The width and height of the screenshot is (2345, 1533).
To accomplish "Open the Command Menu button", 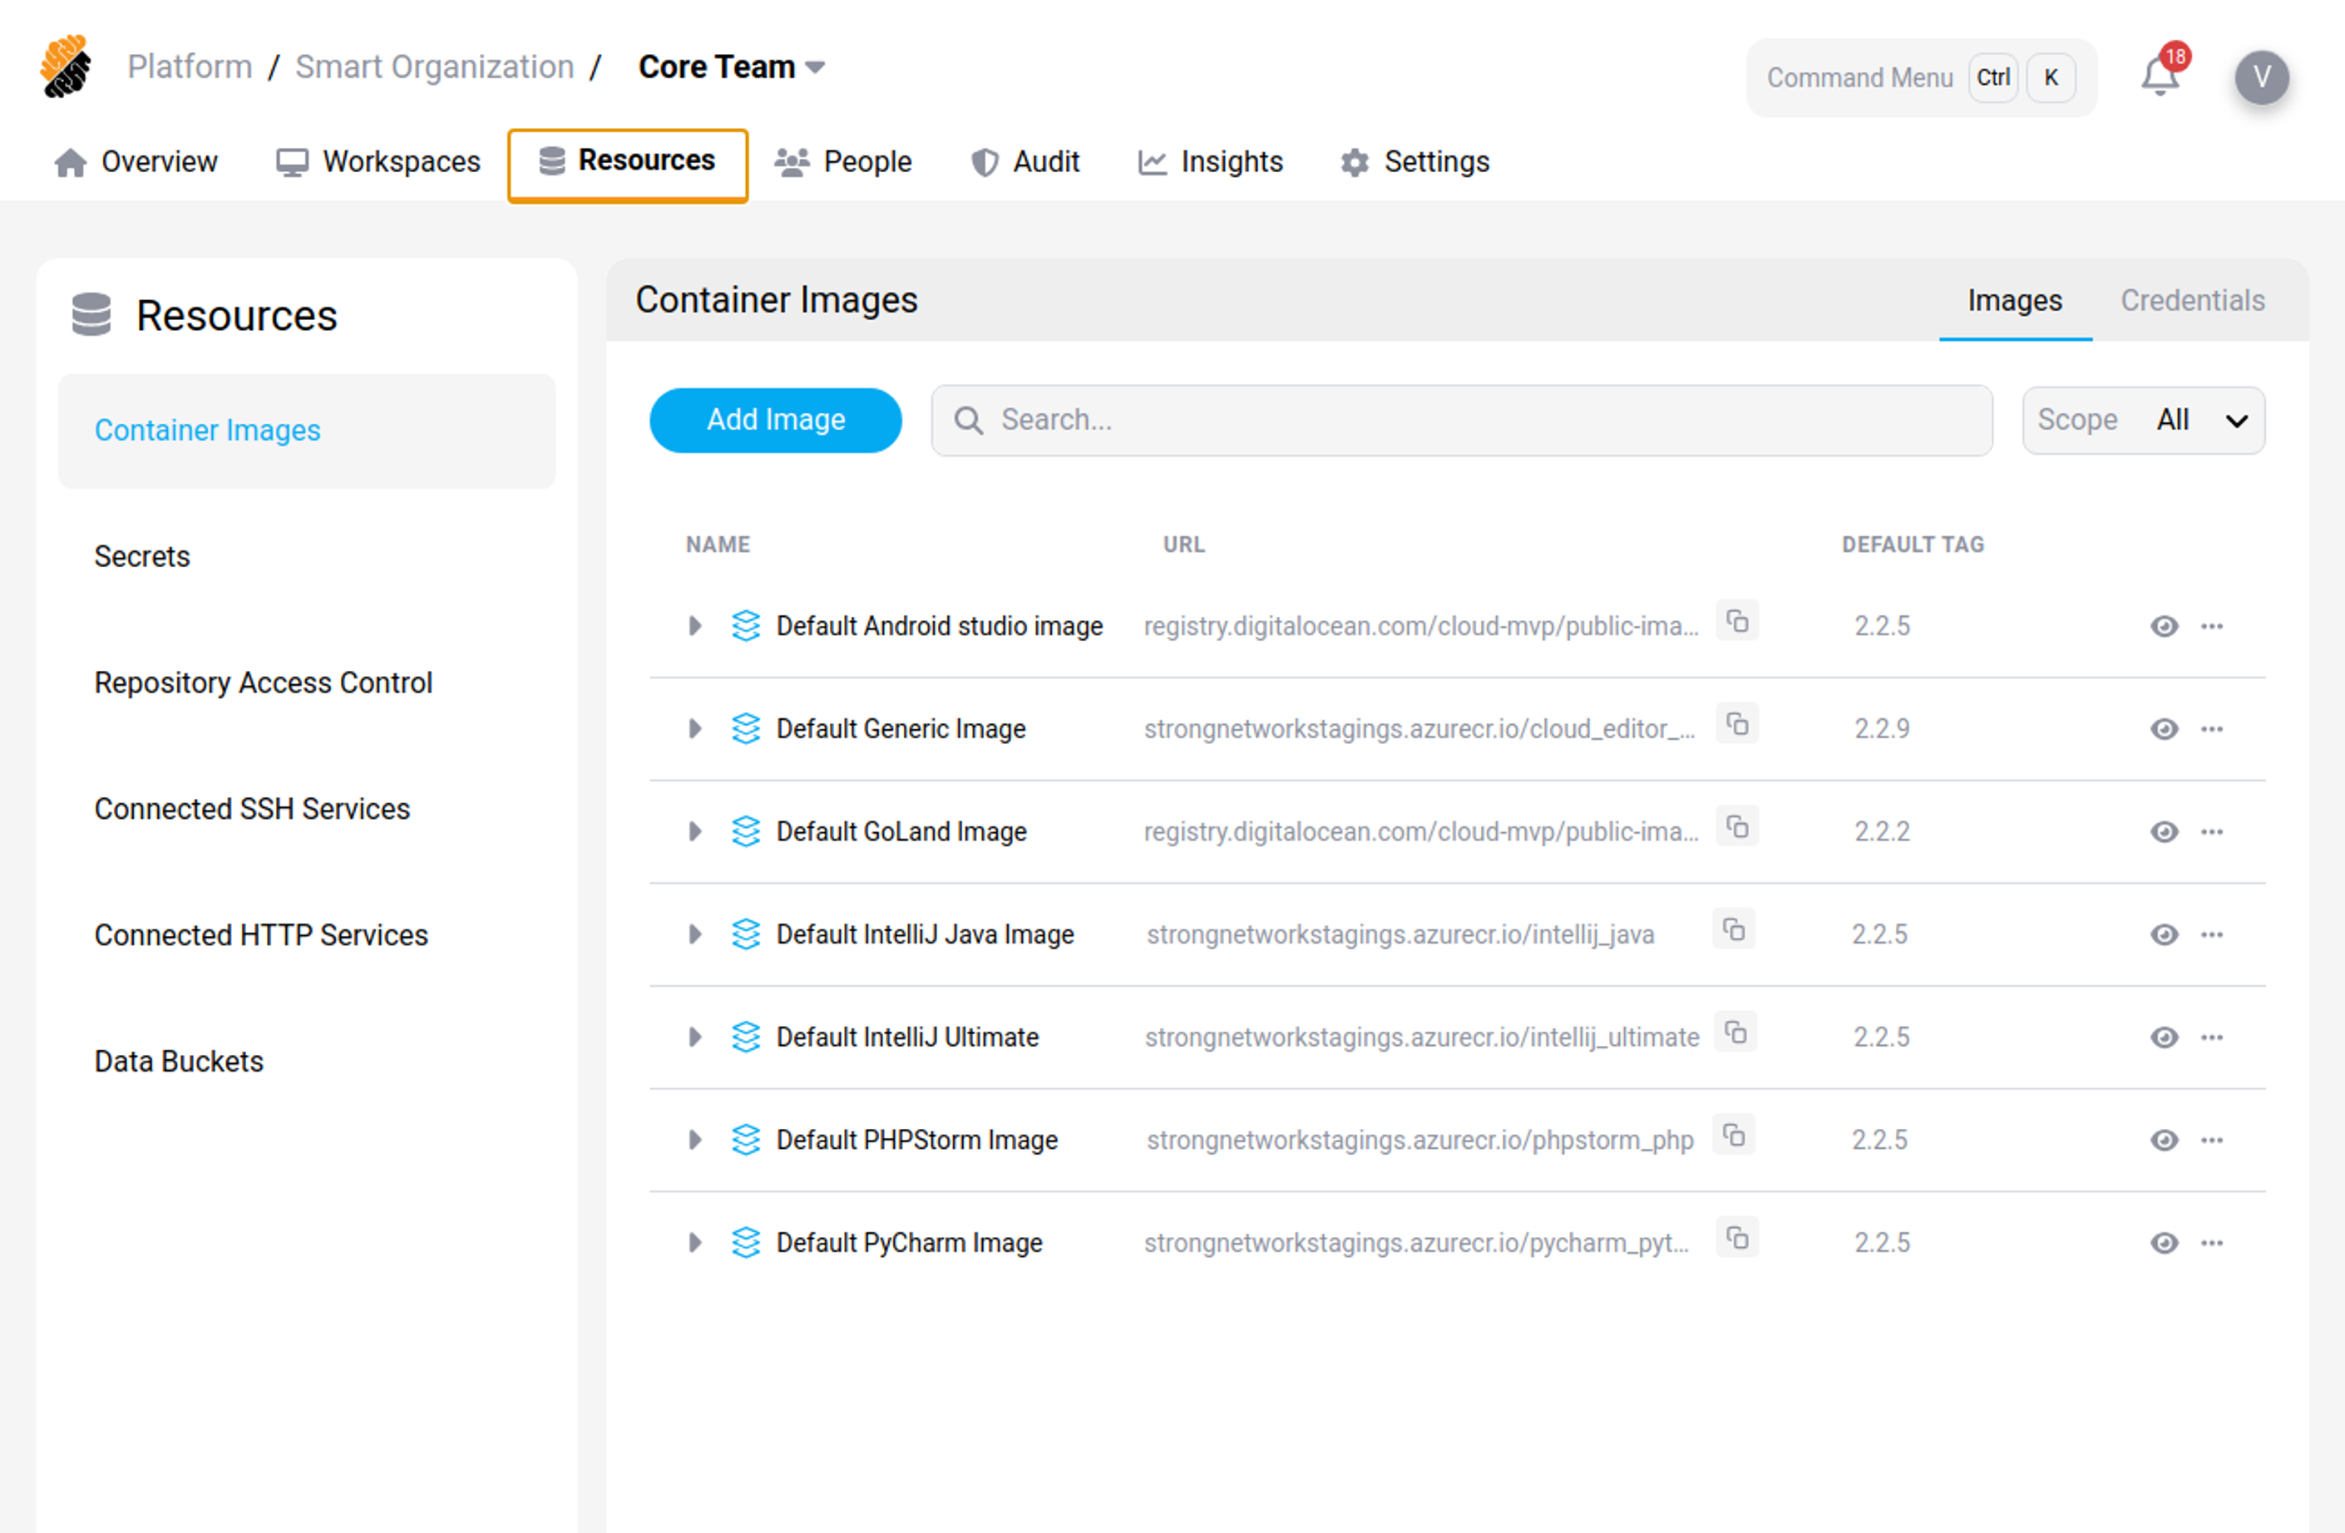I will (1922, 78).
